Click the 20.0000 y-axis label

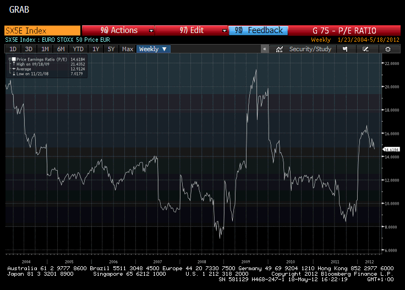point(392,87)
